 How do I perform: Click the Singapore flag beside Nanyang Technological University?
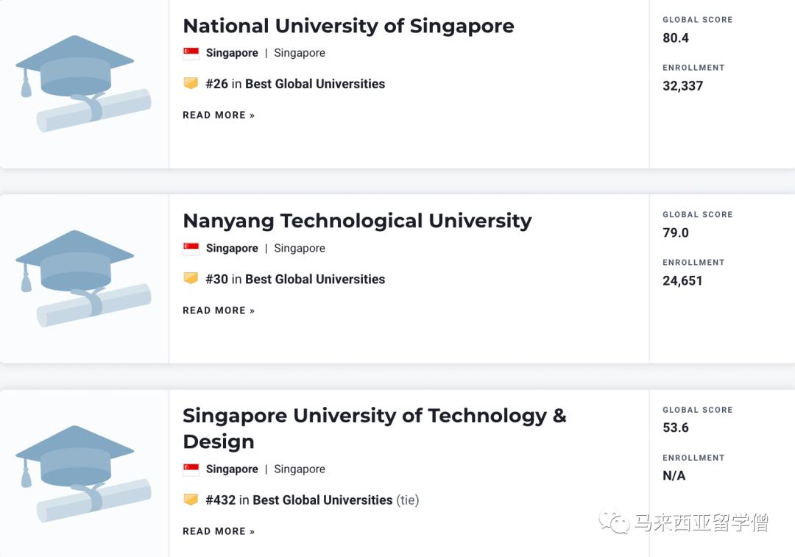pos(190,248)
